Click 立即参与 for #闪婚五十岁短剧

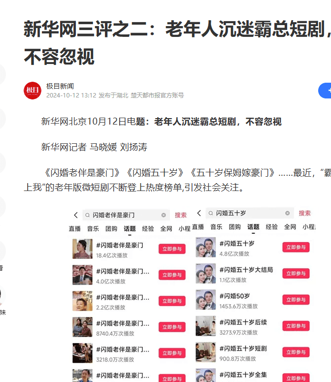296,352
